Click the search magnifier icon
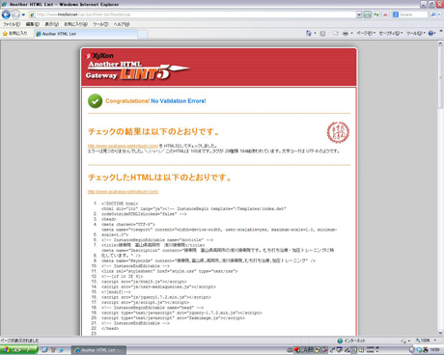 tap(433, 14)
